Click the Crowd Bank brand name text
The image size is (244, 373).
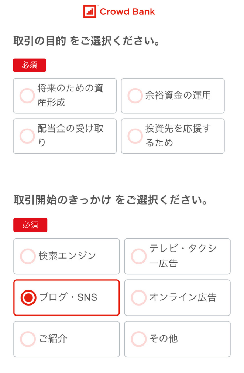(x=127, y=12)
